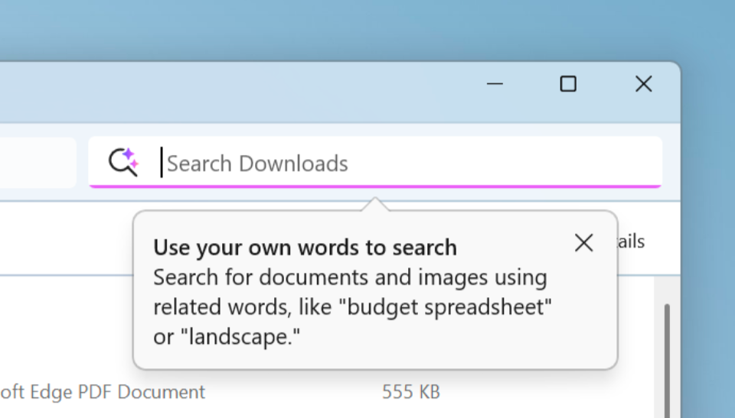Image resolution: width=735 pixels, height=418 pixels.
Task: Click the AI sparkle search magnifier icon
Action: pos(122,162)
